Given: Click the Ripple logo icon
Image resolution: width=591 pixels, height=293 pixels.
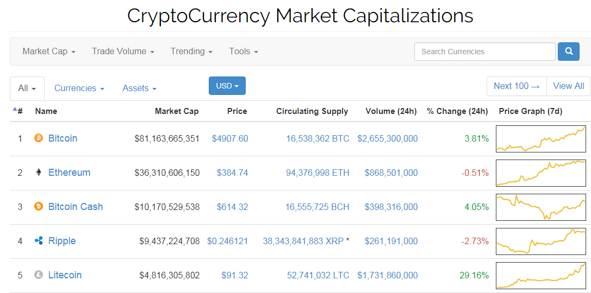Looking at the screenshot, I should point(39,241).
